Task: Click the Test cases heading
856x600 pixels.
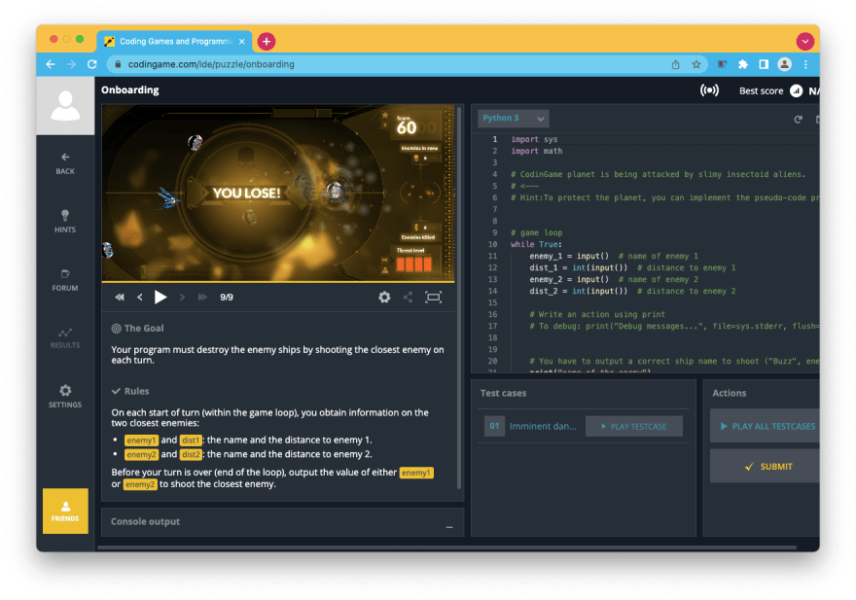Action: [x=503, y=393]
